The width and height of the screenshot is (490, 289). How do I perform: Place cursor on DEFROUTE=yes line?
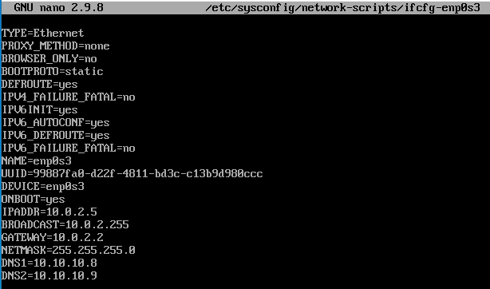pos(40,85)
